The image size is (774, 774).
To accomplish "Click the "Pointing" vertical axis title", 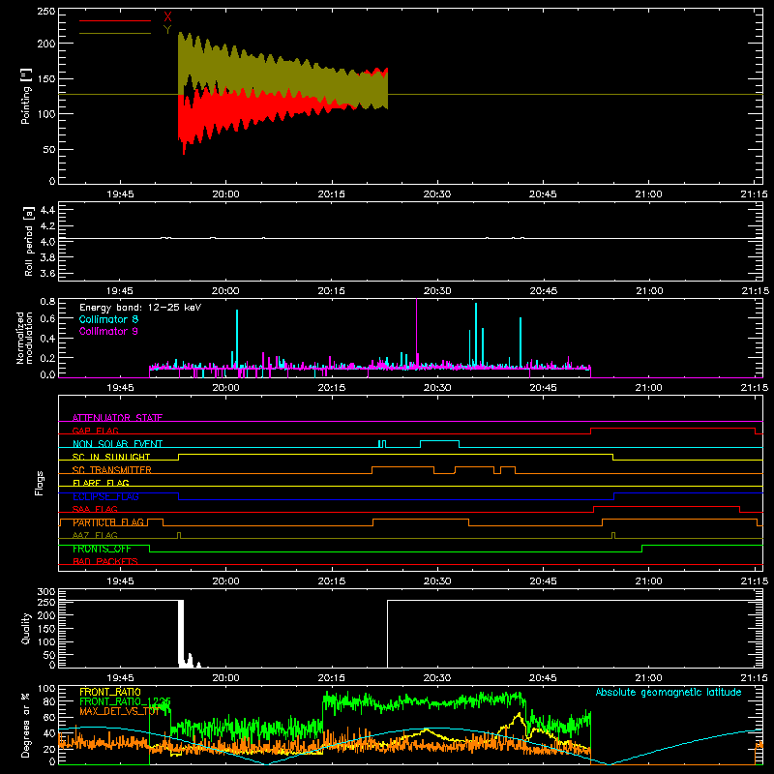I will [26, 96].
